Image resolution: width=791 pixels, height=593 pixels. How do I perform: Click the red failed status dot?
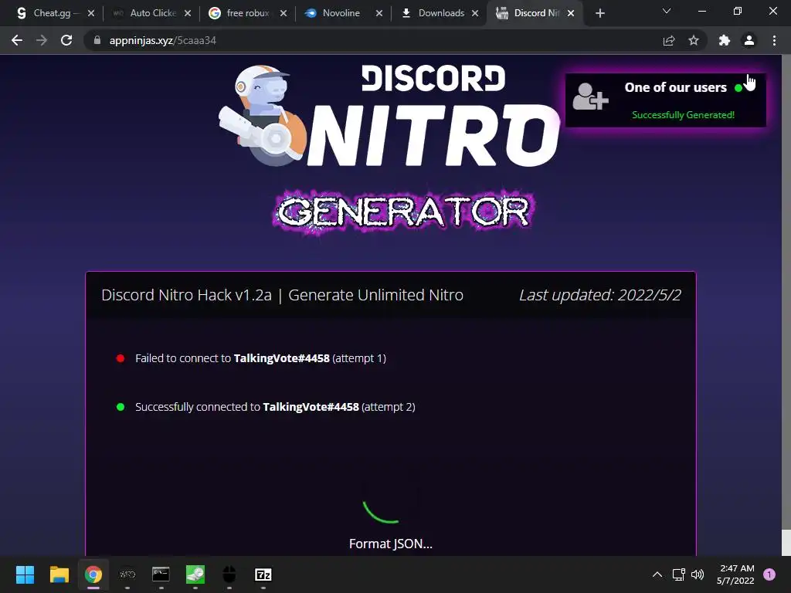(120, 358)
